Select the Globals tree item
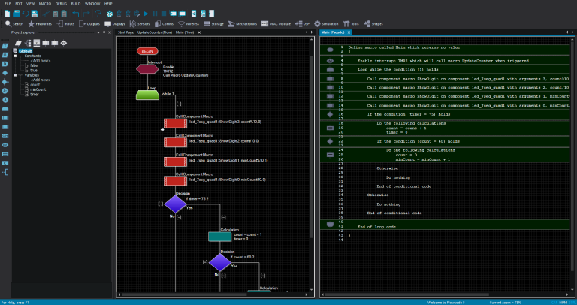 [26, 51]
